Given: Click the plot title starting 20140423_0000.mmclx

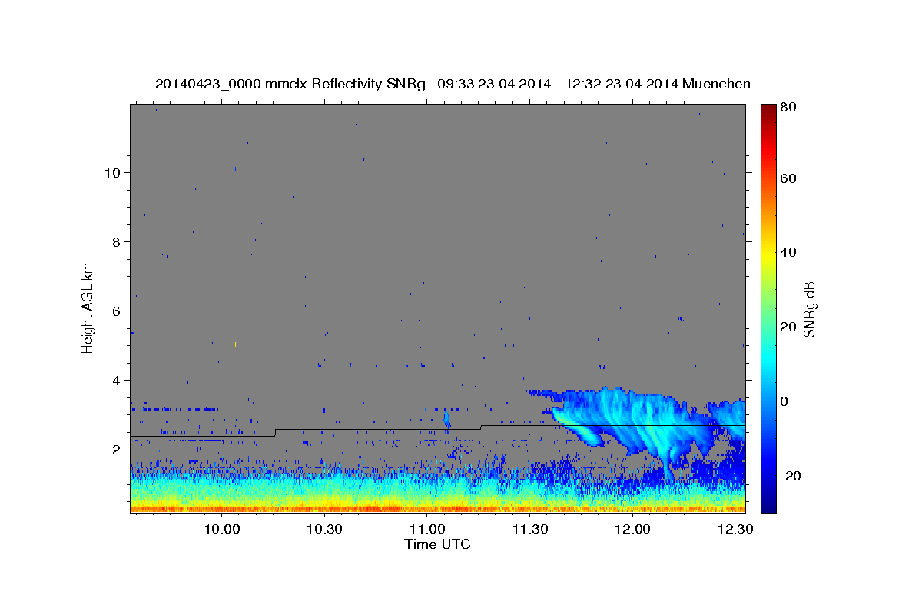Looking at the screenshot, I should pos(453,84).
